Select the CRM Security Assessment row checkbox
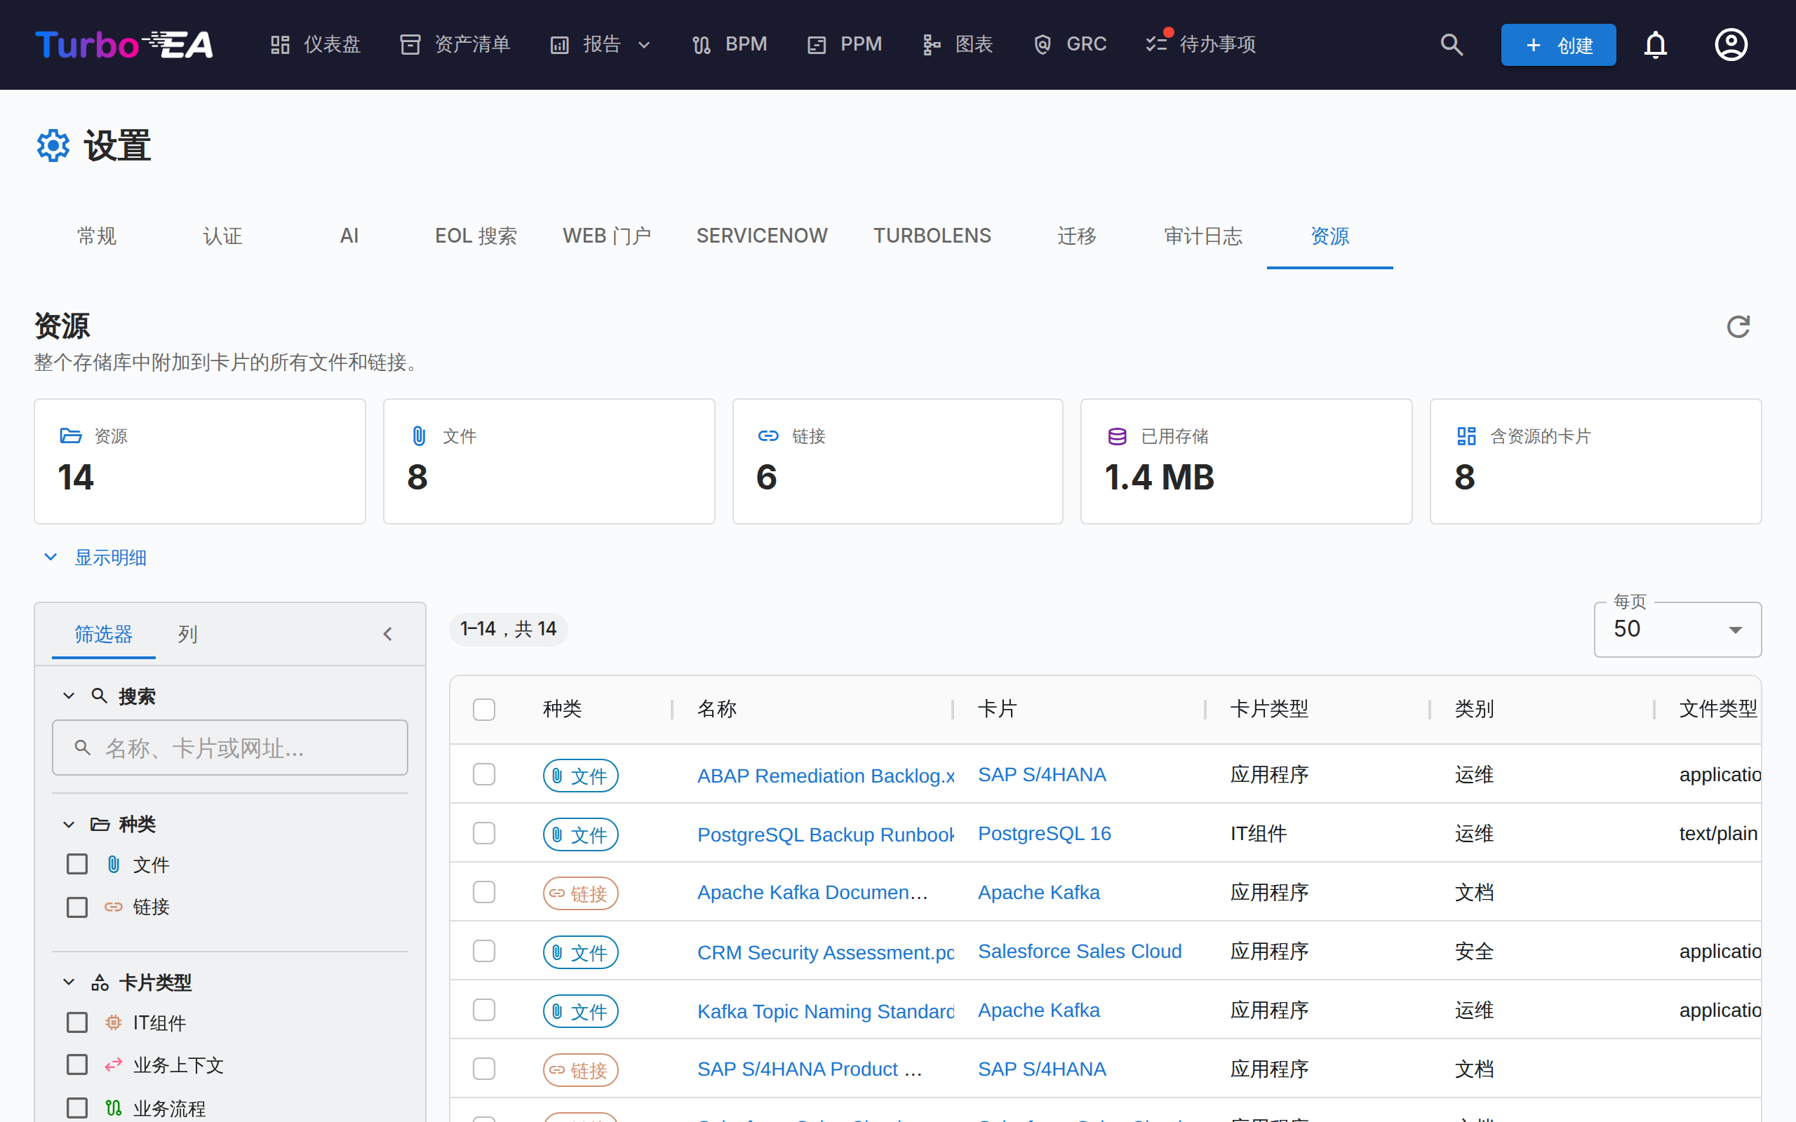The image size is (1796, 1122). tap(484, 952)
